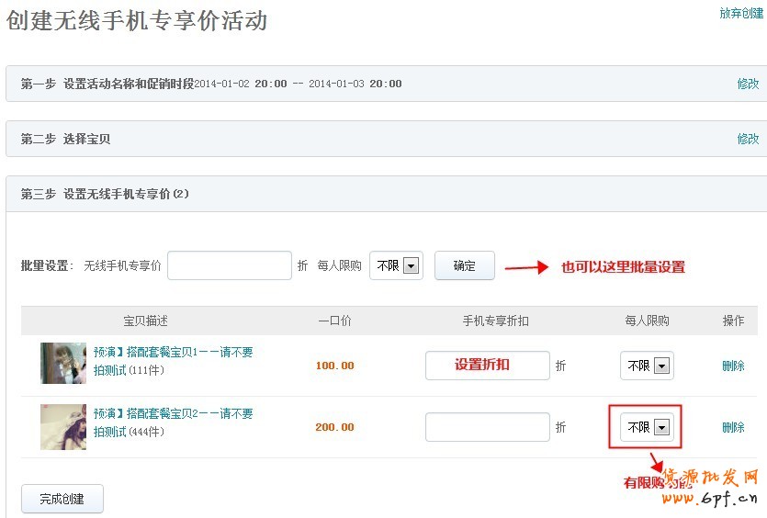Click discount input for the 100.00 item
767x518 pixels.
tap(487, 366)
